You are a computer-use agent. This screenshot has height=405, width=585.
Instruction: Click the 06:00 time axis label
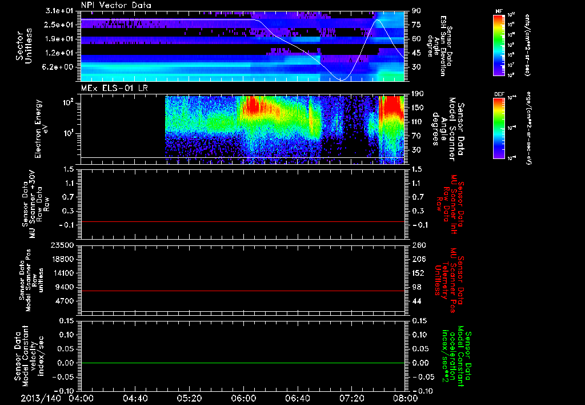point(243,398)
